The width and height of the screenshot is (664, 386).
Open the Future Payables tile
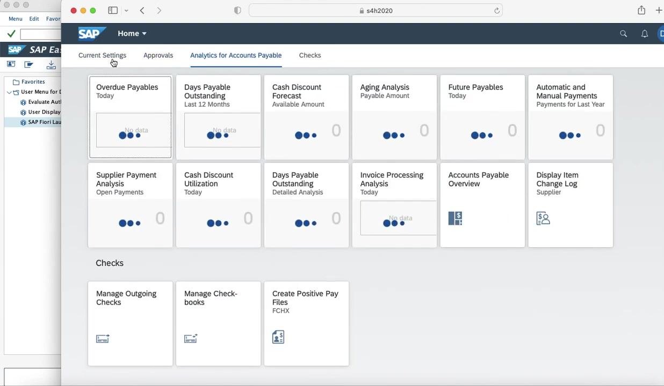(x=482, y=117)
